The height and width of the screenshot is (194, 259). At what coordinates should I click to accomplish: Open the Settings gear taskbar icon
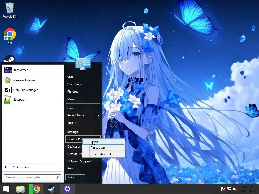tap(67, 189)
